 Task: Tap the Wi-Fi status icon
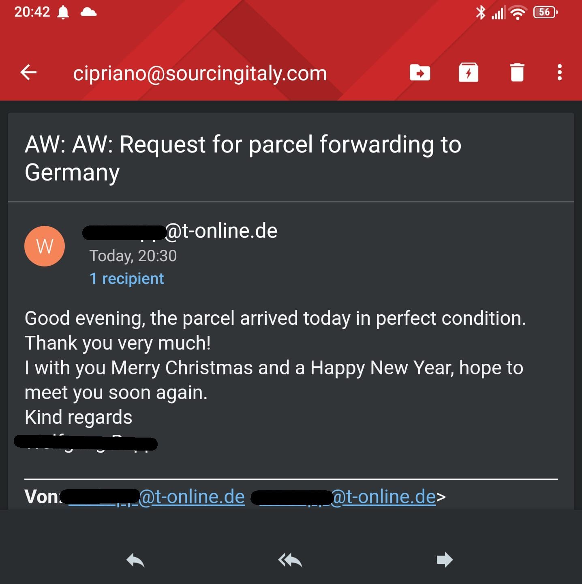(518, 13)
